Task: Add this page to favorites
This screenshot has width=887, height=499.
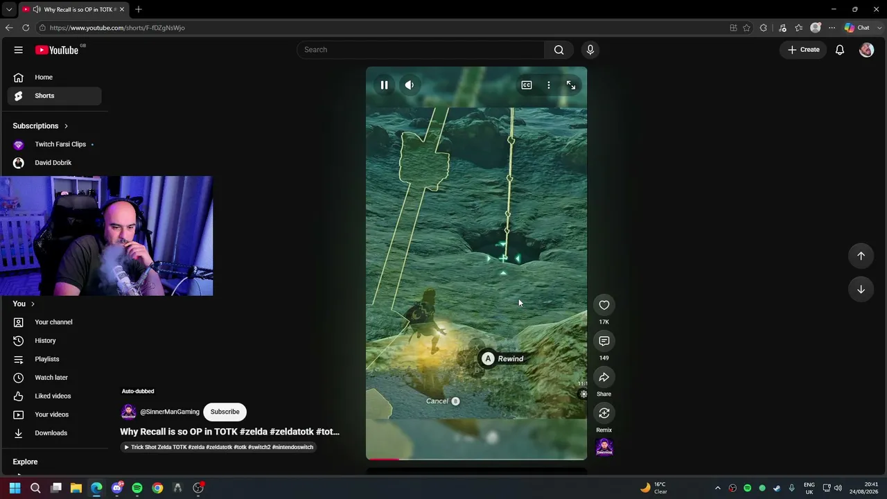Action: [x=746, y=28]
